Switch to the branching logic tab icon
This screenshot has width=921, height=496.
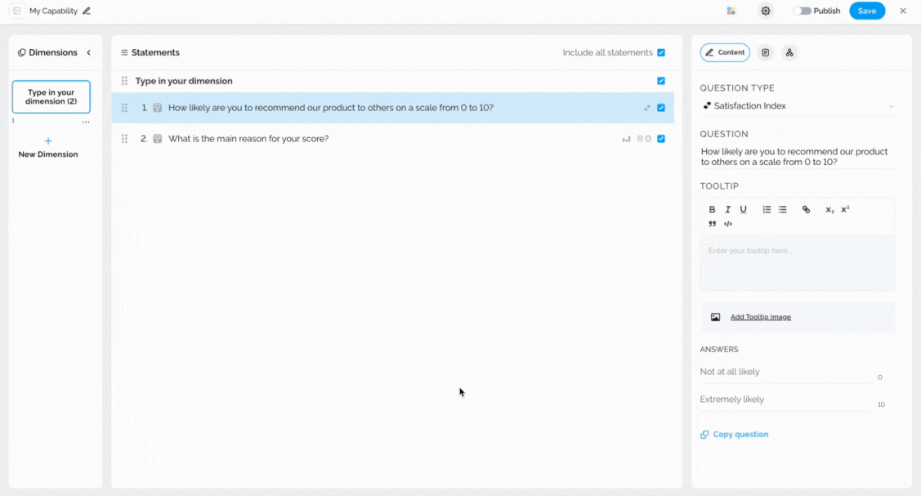pos(789,53)
